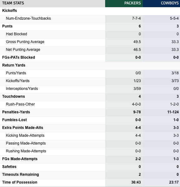Viewport: 180px width, 187px height.
Task: Click the Extra Points Made-Atts heading
Action: (23, 128)
